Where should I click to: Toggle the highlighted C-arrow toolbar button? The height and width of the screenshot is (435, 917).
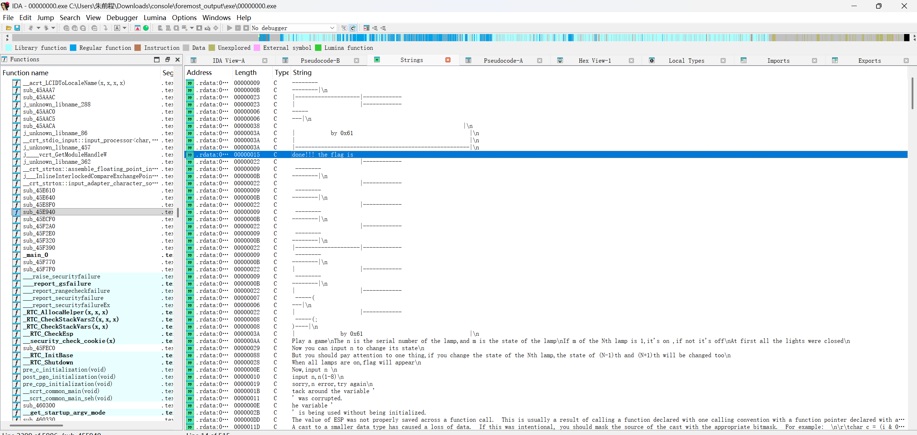click(x=353, y=28)
